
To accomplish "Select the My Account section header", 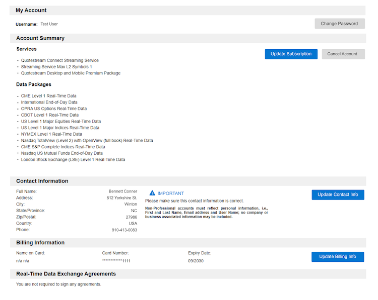I will click(31, 10).
